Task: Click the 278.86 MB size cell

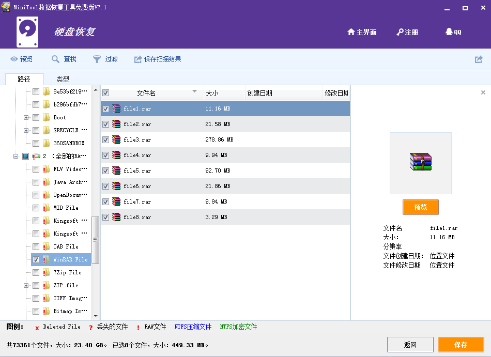Action: [x=219, y=139]
